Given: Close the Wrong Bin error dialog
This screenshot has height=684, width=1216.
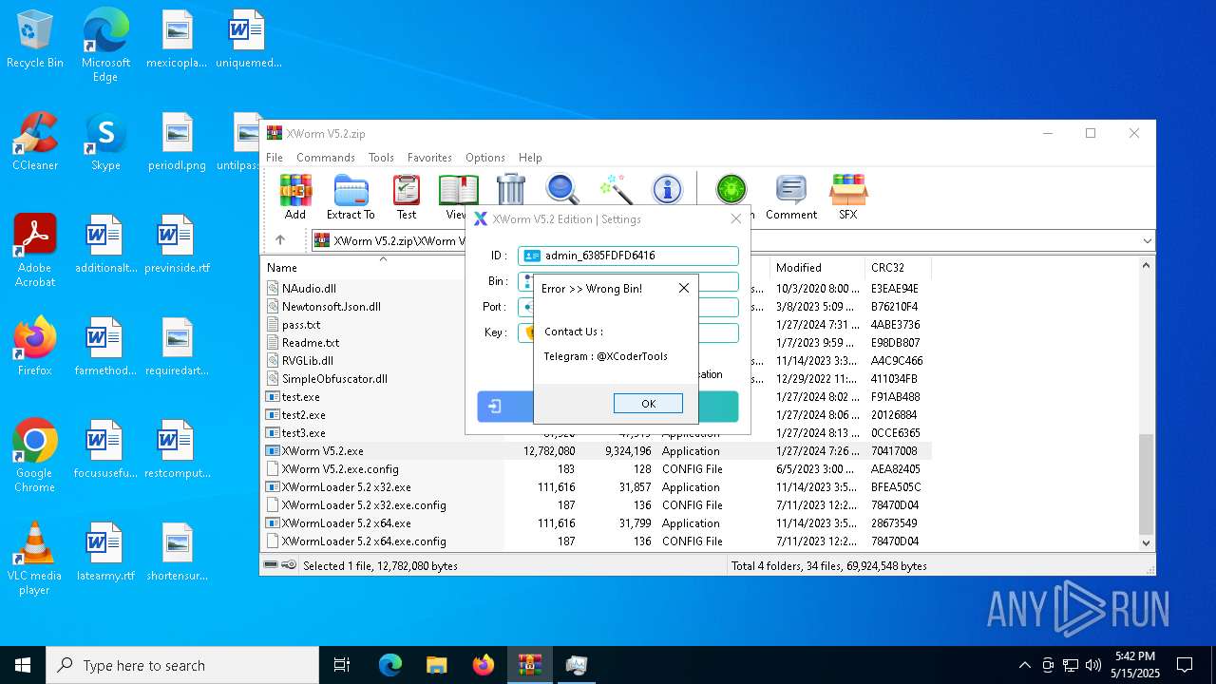Looking at the screenshot, I should (683, 288).
